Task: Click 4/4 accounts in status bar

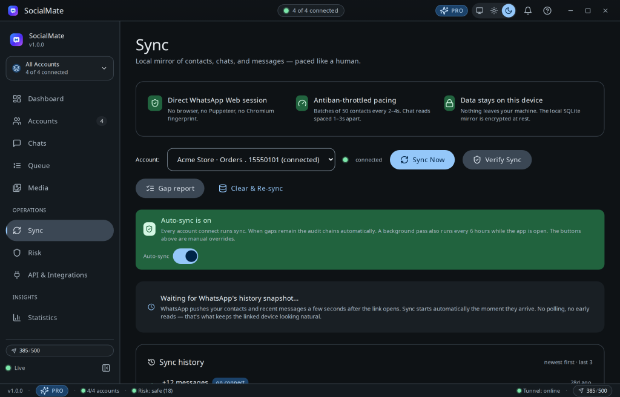Action: tap(100, 391)
